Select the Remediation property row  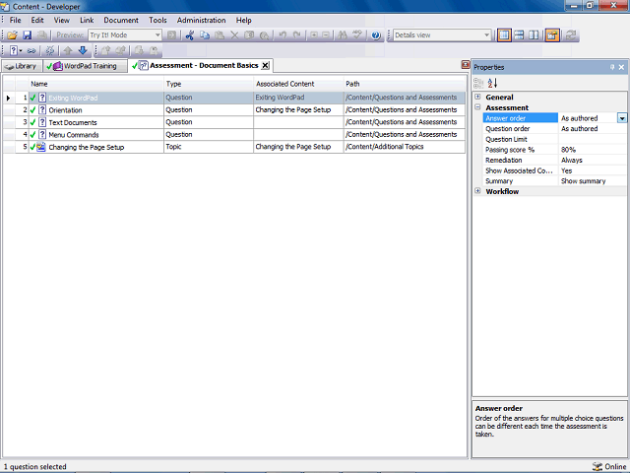(x=555, y=160)
